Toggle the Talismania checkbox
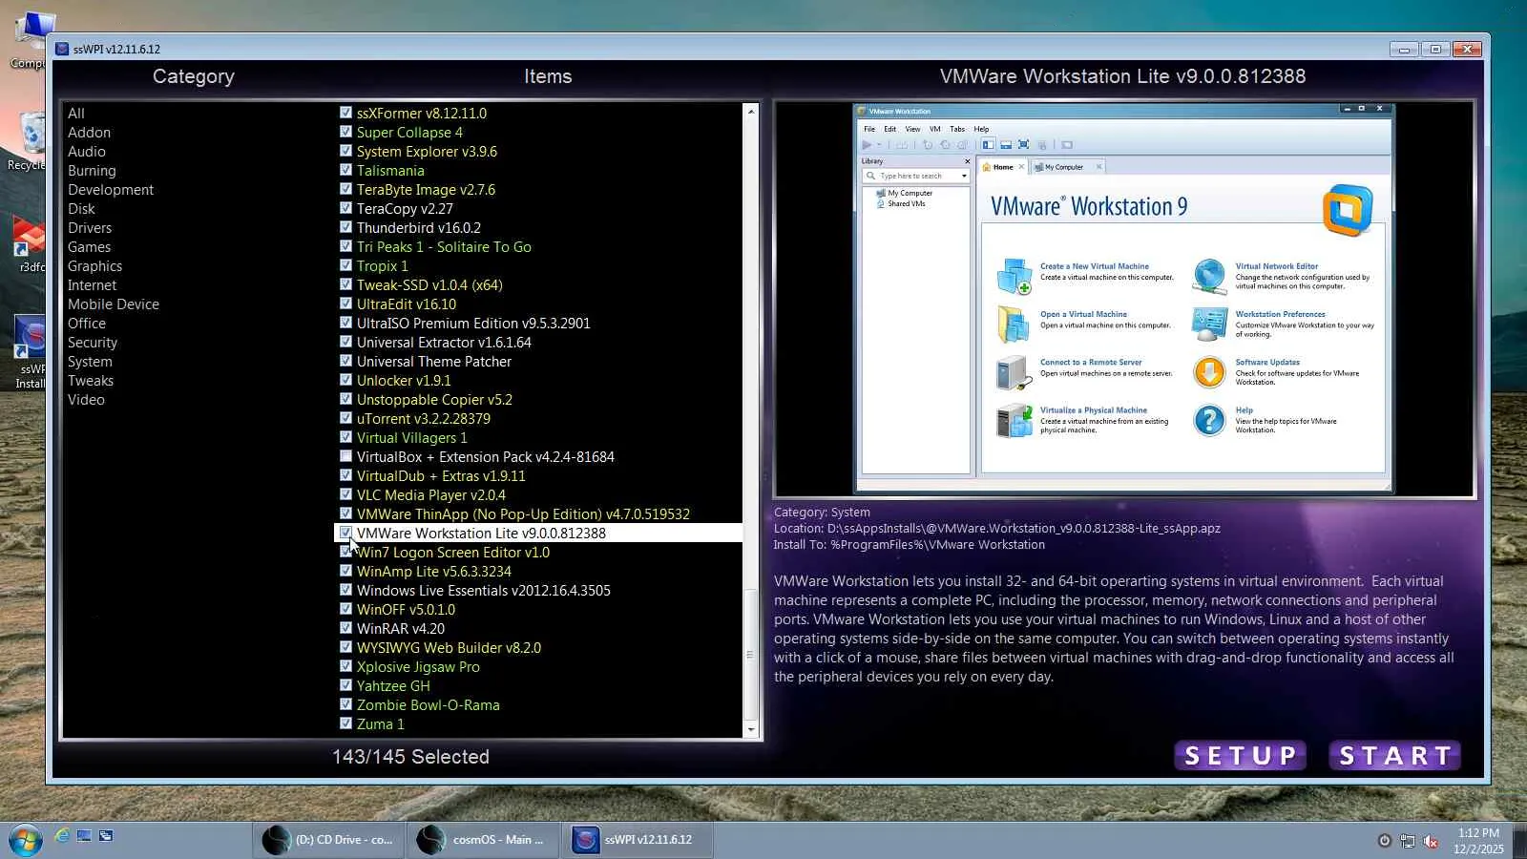 click(x=345, y=170)
